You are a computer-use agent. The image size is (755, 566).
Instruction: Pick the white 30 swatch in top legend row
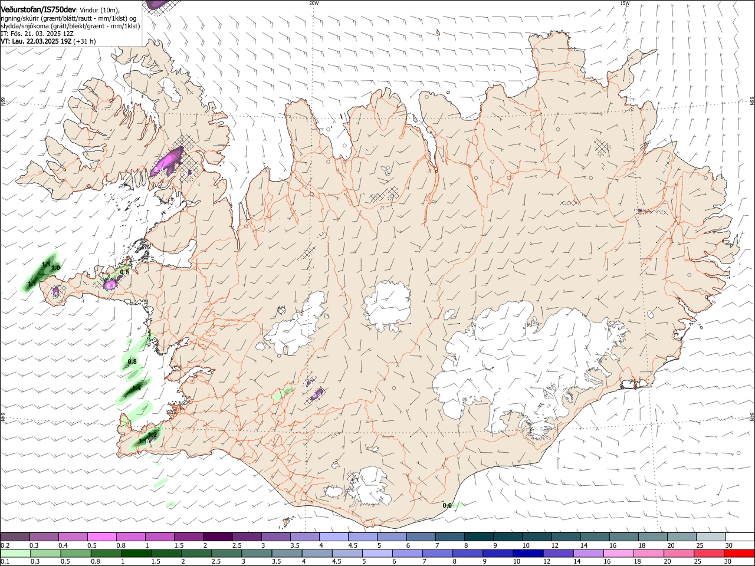pos(740,537)
